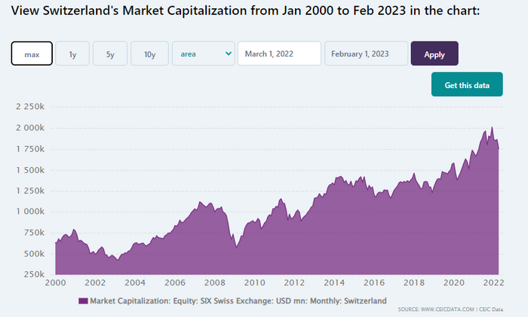
Task: Click the chart's lowest dip near 2009
Action: click(x=235, y=245)
